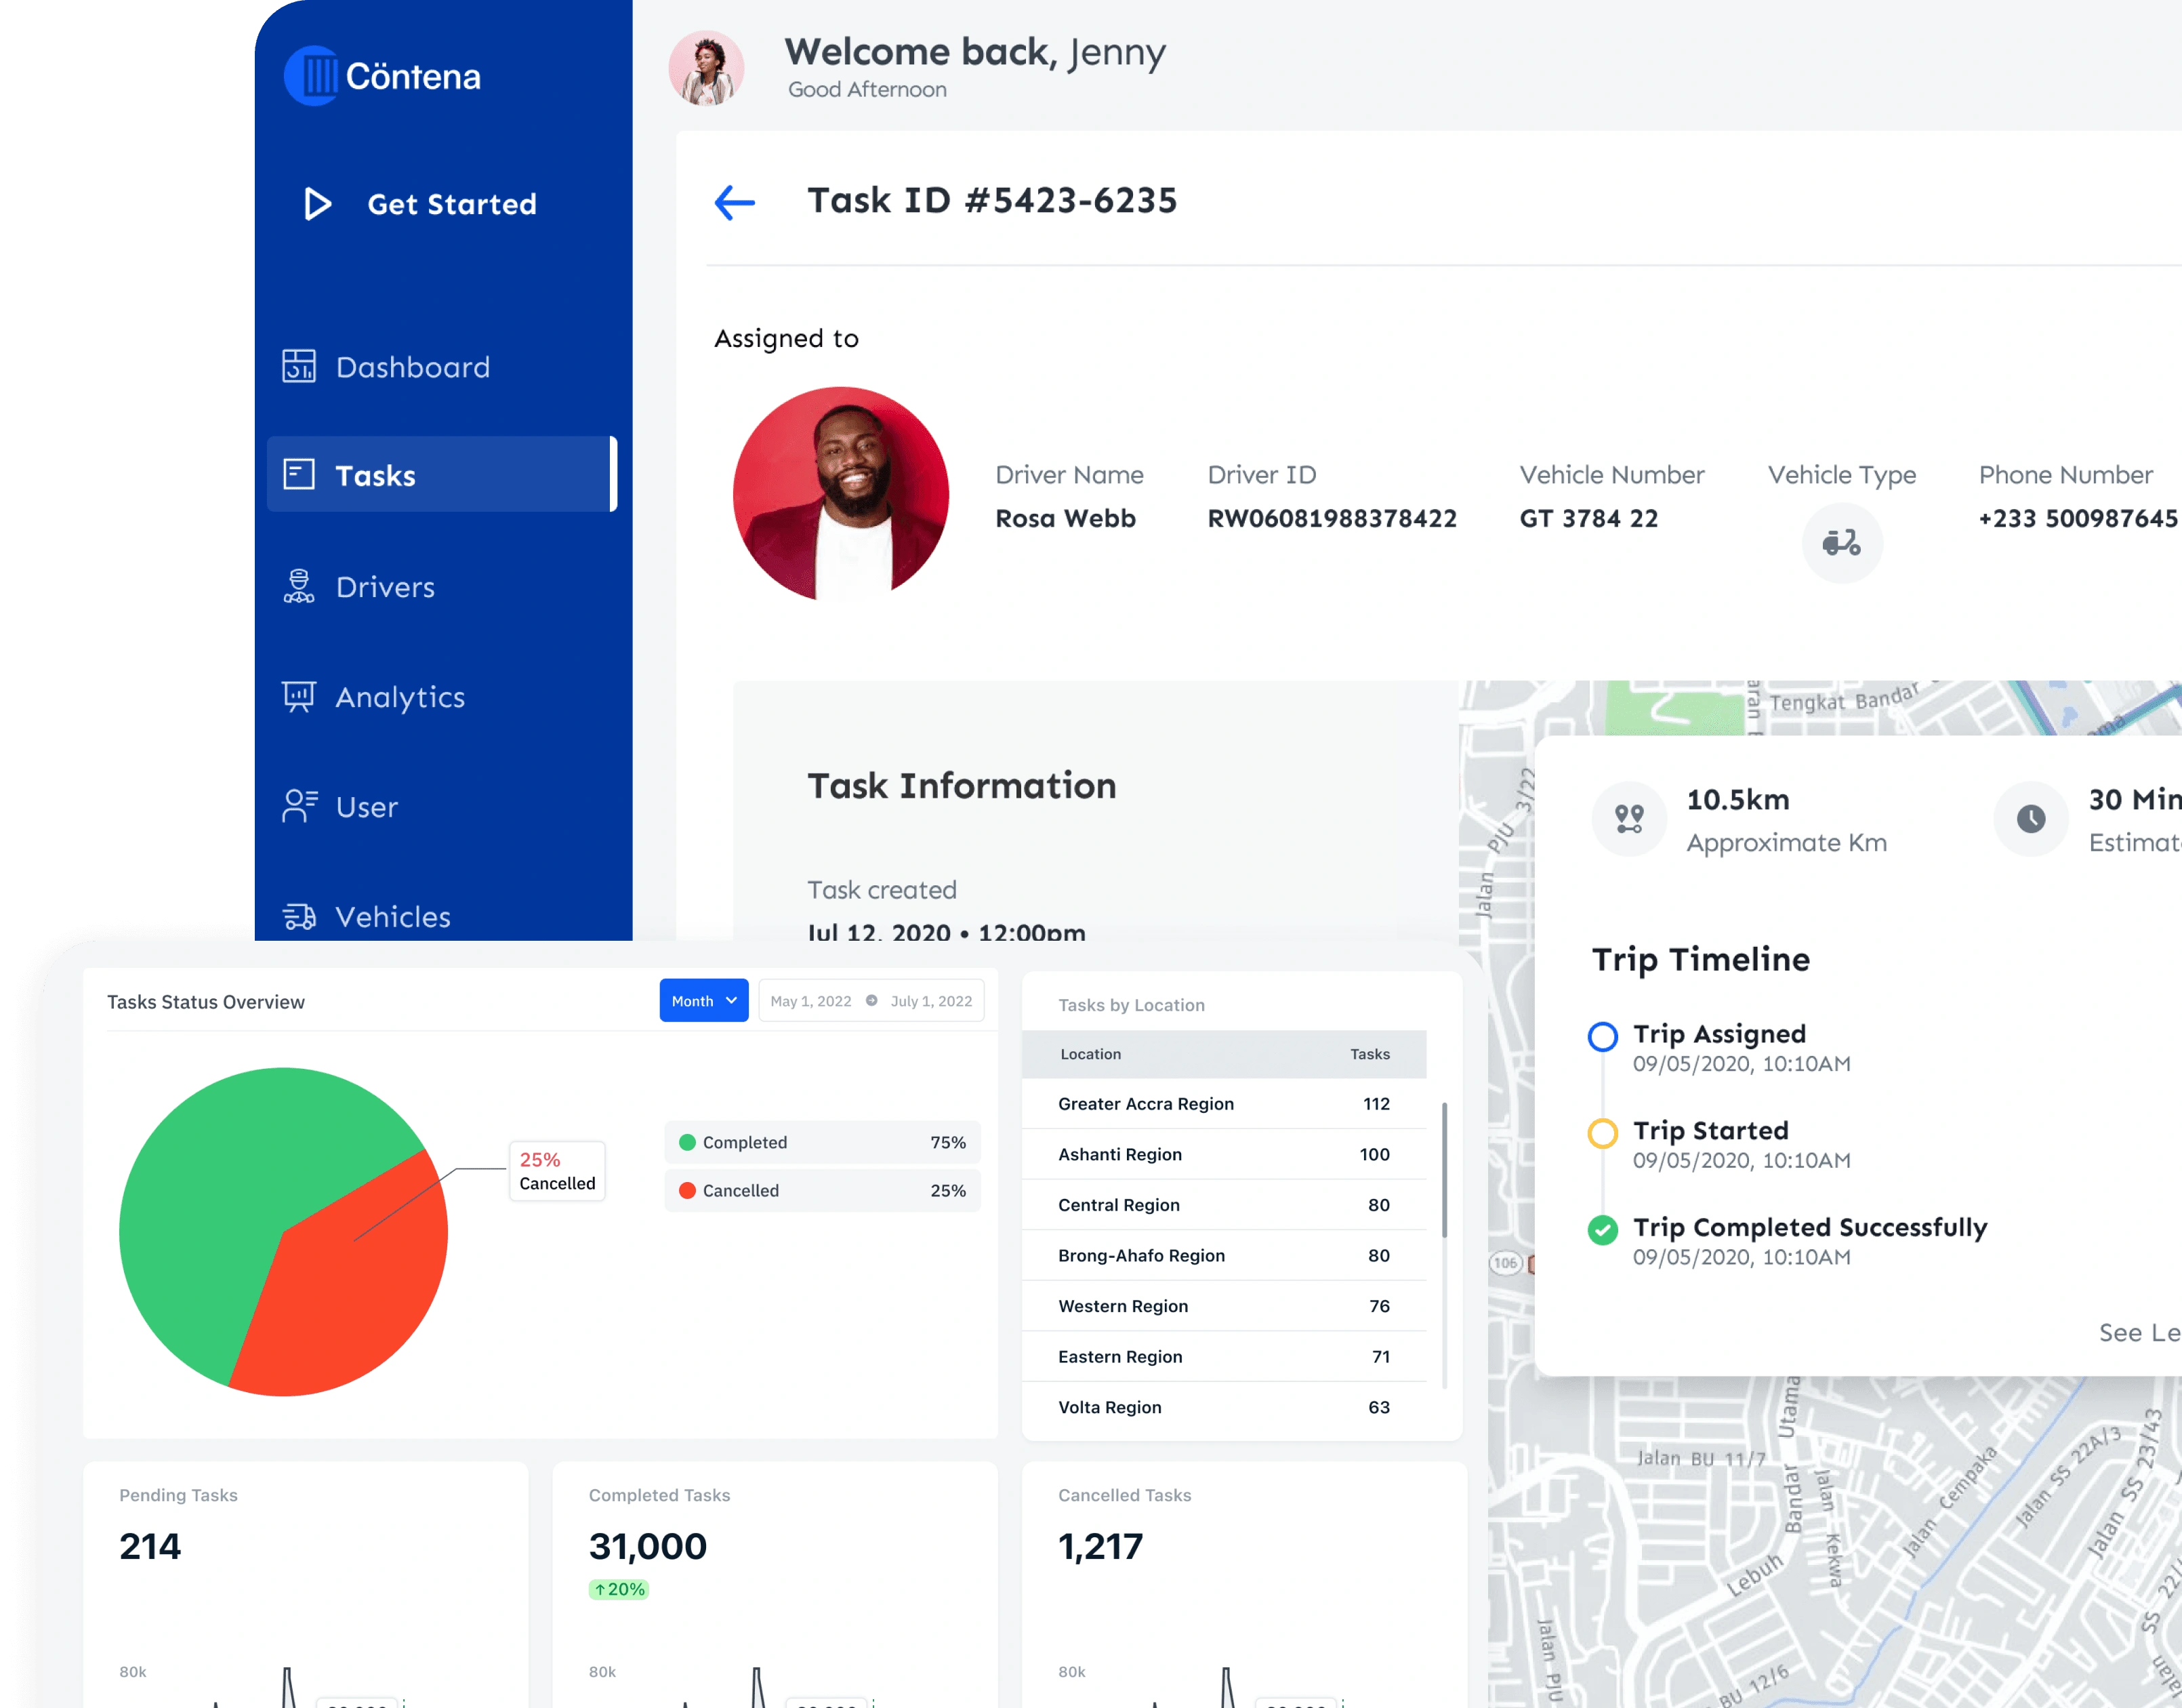Click the Drivers sidebar icon

pos(299,587)
